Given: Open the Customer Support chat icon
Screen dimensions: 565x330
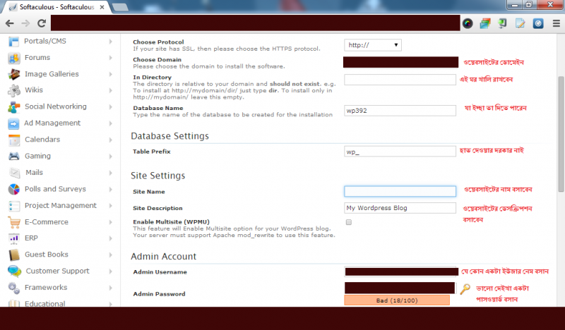Looking at the screenshot, I should (14, 271).
